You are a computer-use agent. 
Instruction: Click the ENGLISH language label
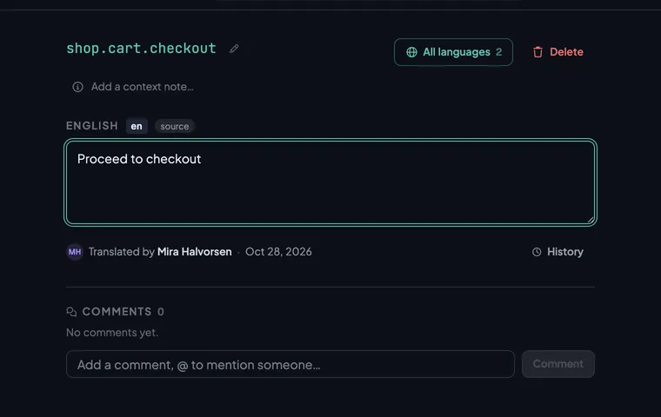pos(92,126)
